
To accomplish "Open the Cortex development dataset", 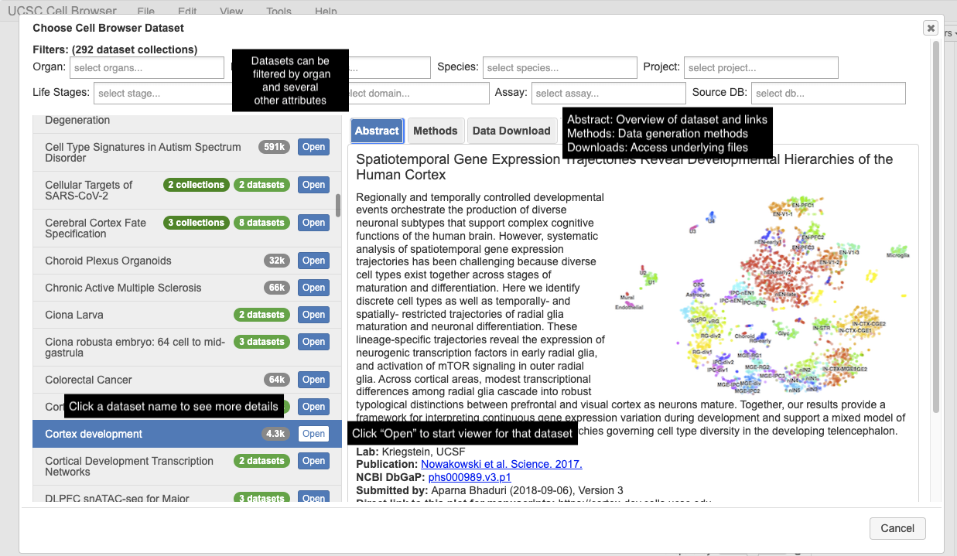I will (313, 434).
